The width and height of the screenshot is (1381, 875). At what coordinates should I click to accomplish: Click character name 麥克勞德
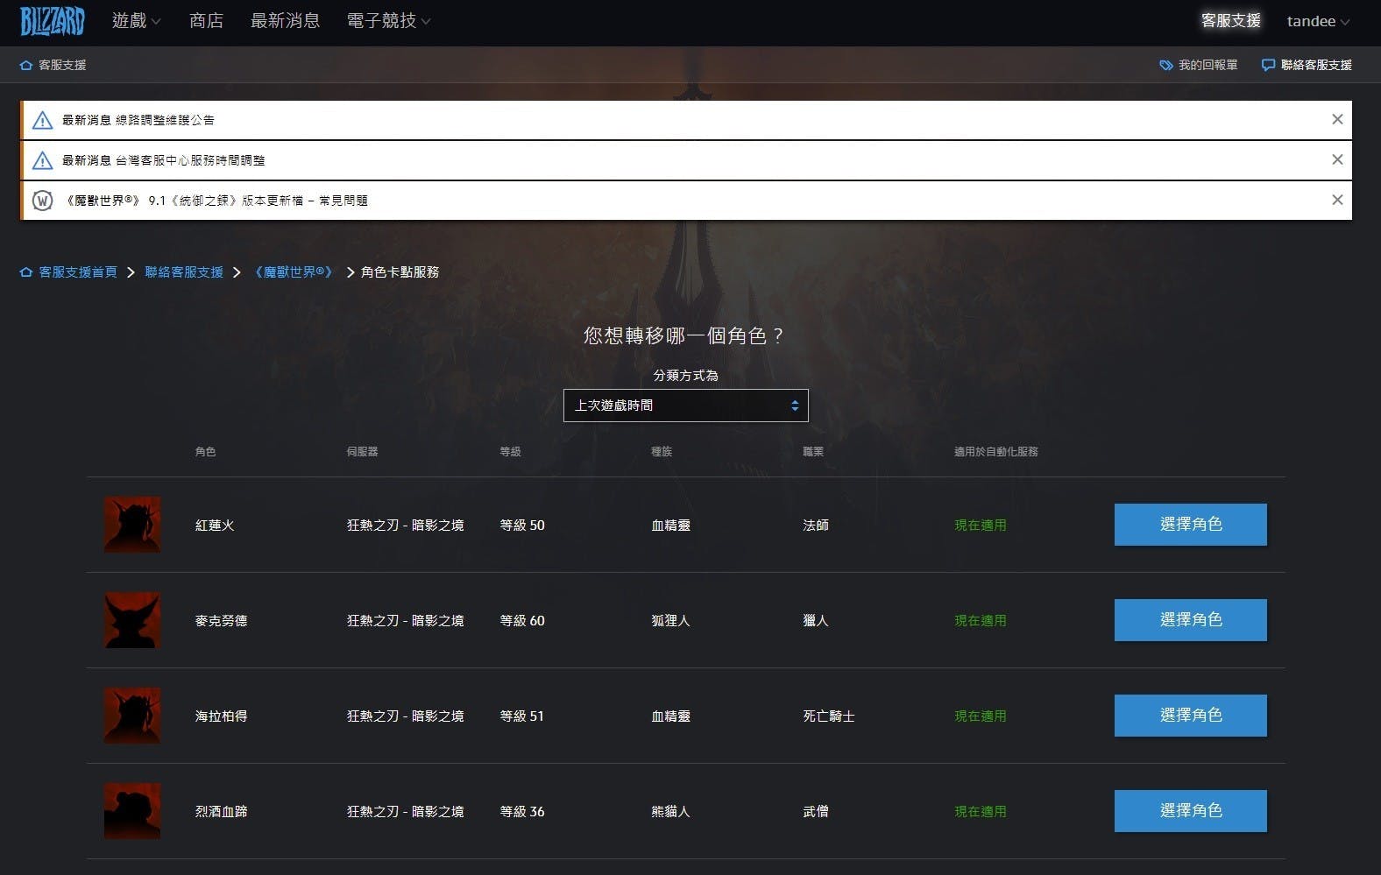click(221, 621)
